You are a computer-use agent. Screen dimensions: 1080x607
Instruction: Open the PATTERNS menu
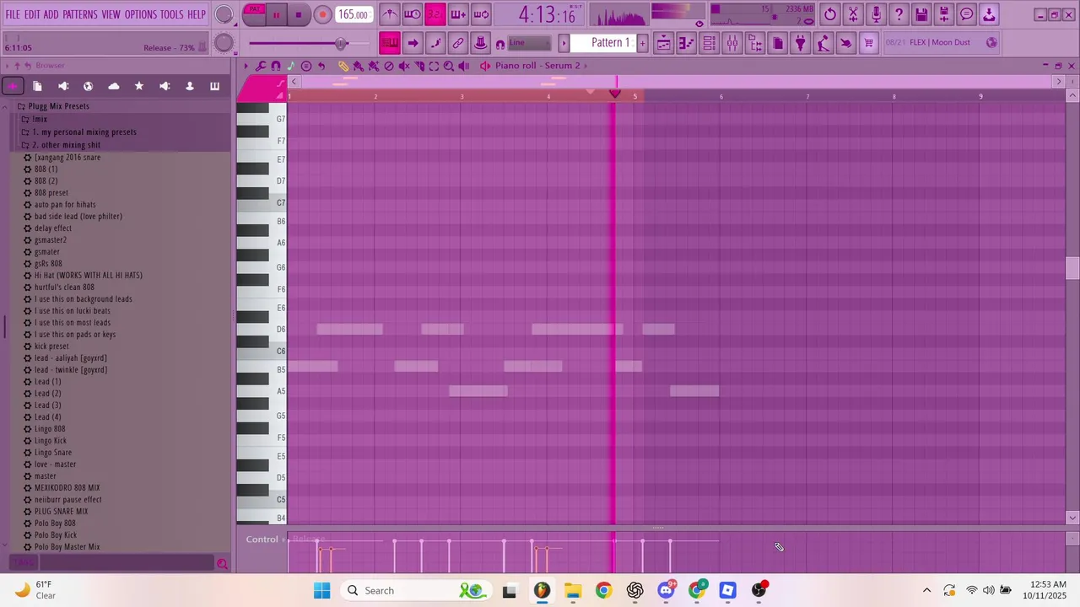[x=80, y=14]
